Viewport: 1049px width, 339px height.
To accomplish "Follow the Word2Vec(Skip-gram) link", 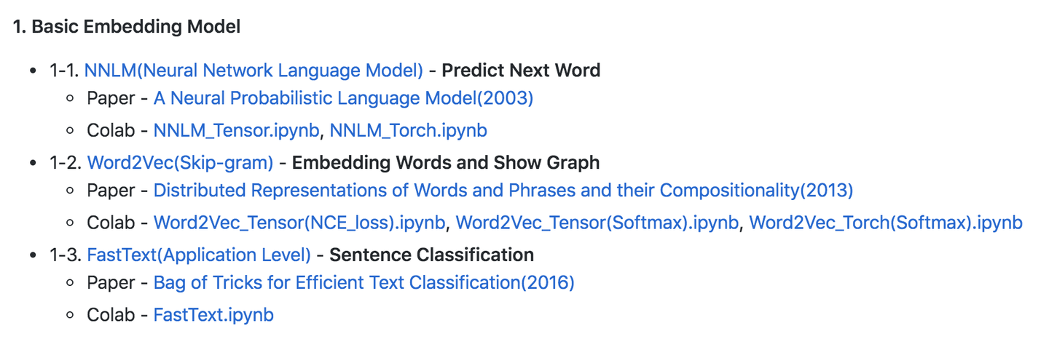I will (x=180, y=162).
